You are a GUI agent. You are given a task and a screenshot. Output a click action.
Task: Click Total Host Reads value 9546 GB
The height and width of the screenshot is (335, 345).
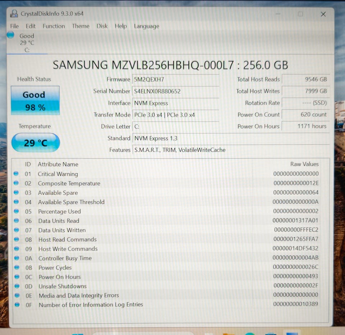point(305,79)
